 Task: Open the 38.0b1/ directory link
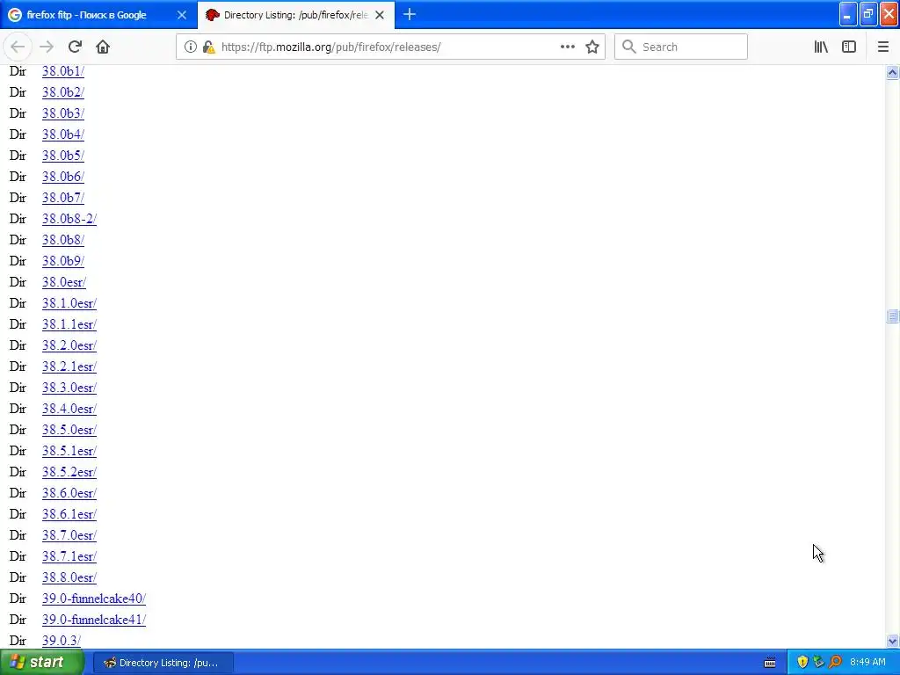pyautogui.click(x=63, y=71)
